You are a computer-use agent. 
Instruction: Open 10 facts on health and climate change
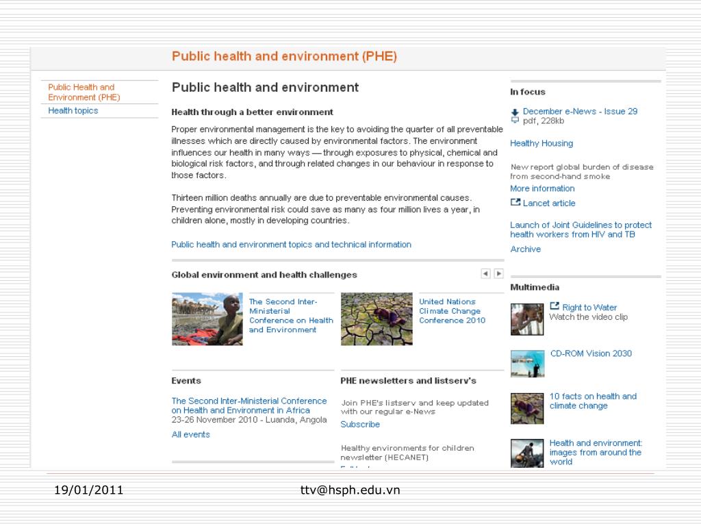[593, 401]
